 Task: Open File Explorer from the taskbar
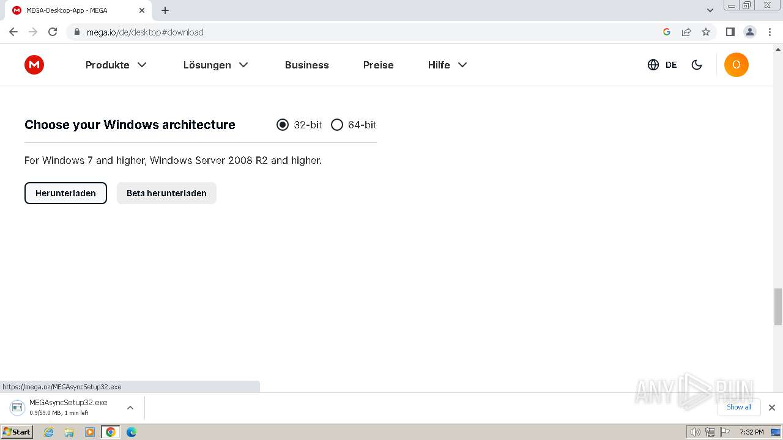point(69,432)
